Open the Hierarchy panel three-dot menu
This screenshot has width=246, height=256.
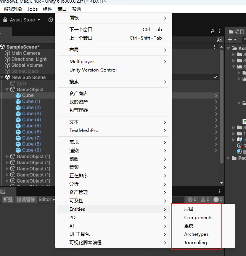219,31
